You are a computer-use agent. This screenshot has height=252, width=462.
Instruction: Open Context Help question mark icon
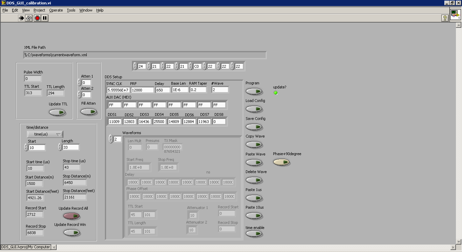[x=445, y=18]
